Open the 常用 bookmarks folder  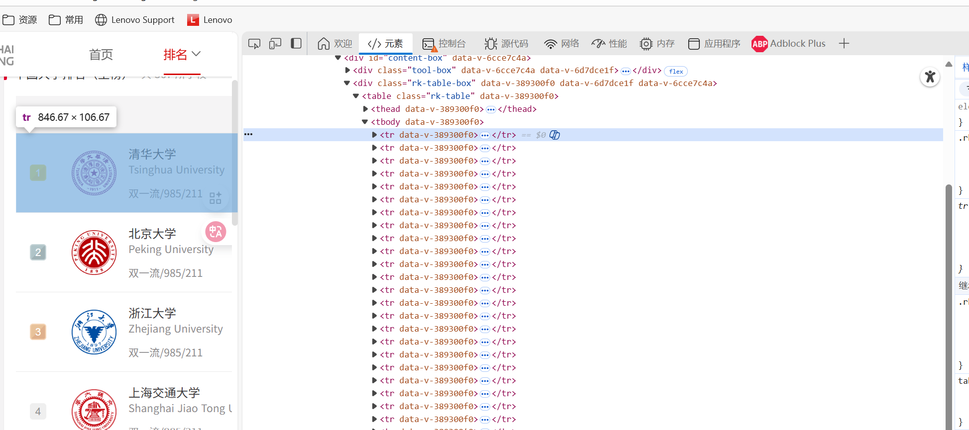[66, 20]
